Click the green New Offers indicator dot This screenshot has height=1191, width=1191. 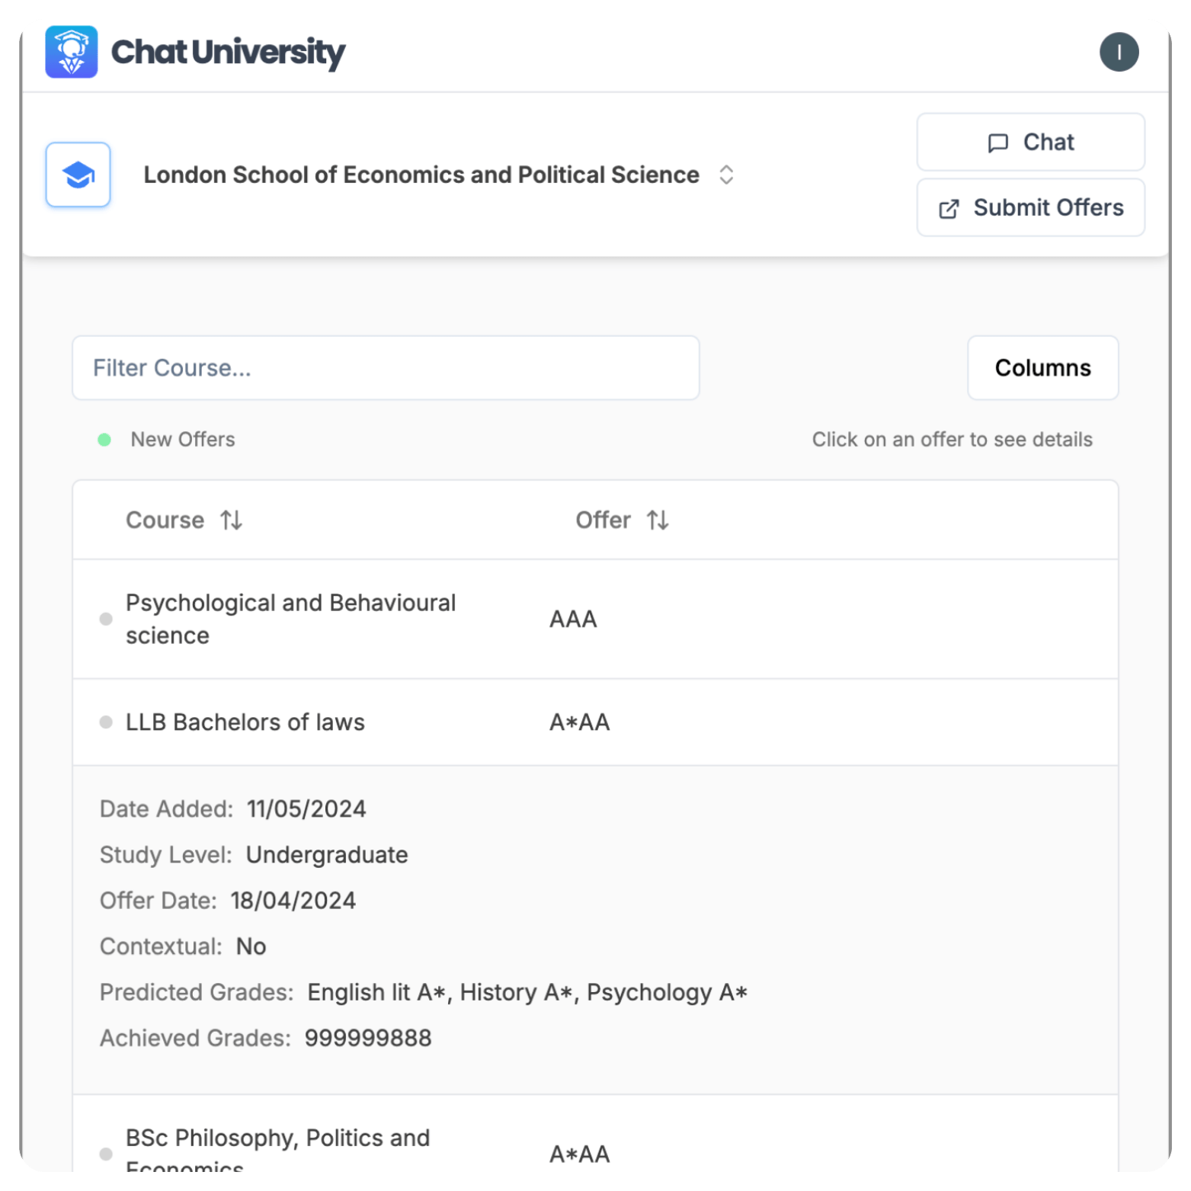point(104,440)
